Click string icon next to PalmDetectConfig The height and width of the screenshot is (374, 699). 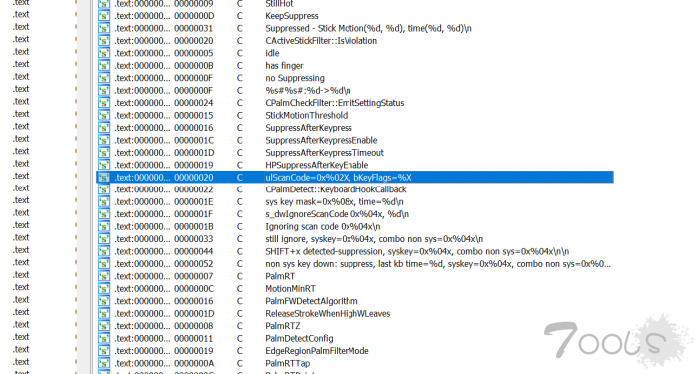tap(104, 338)
